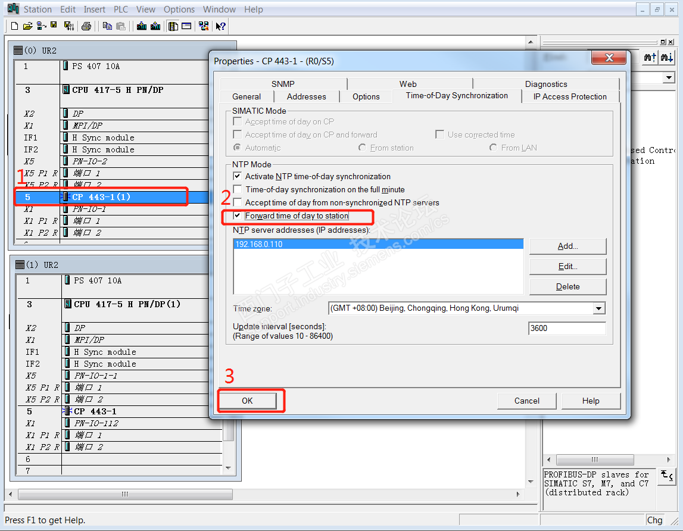
Task: Click the Download to Module toolbar icon
Action: (x=142, y=26)
